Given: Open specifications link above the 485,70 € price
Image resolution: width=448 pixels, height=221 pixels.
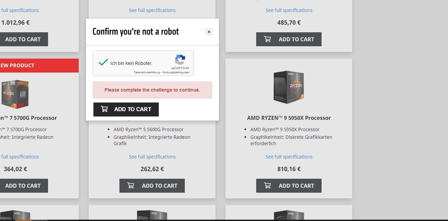Looking at the screenshot, I should pyautogui.click(x=289, y=10).
